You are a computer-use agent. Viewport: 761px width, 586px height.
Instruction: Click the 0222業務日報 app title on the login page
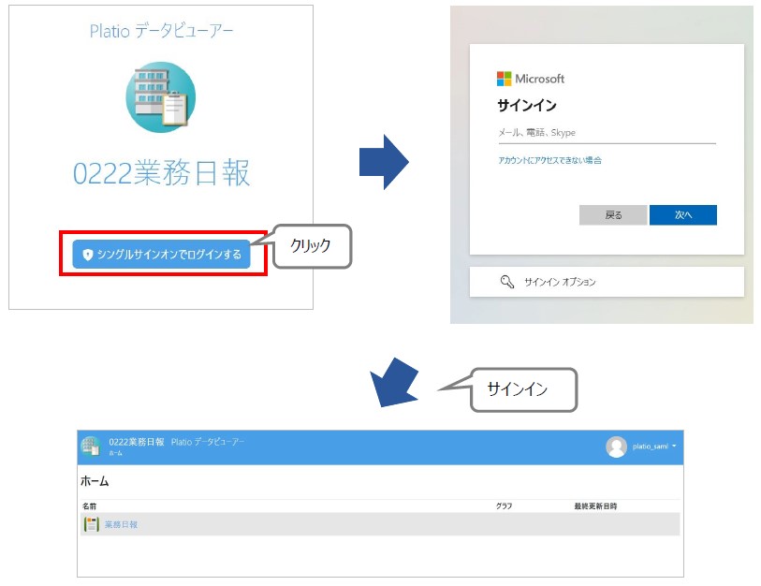click(162, 173)
